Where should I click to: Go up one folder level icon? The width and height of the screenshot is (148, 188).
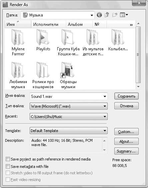(107, 15)
